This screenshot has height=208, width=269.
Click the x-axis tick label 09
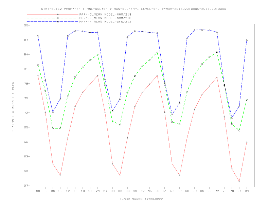[60, 191]
